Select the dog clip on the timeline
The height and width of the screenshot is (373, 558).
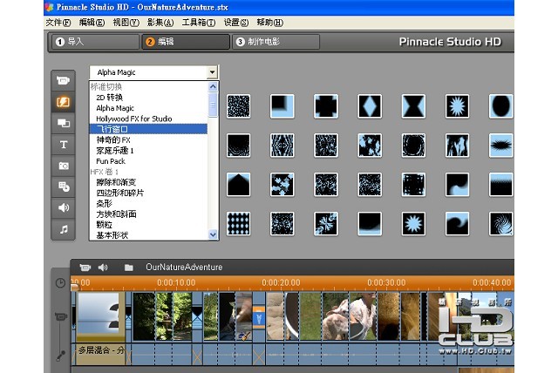336,316
